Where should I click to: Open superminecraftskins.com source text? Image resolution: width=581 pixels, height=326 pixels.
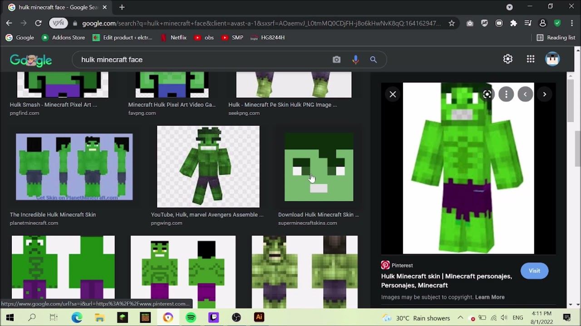pyautogui.click(x=307, y=223)
